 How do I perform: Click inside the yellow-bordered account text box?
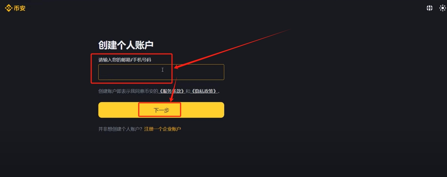coord(161,72)
